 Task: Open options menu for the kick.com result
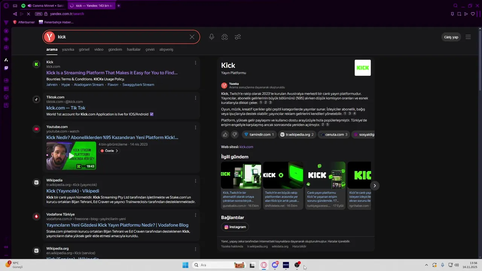[195, 63]
